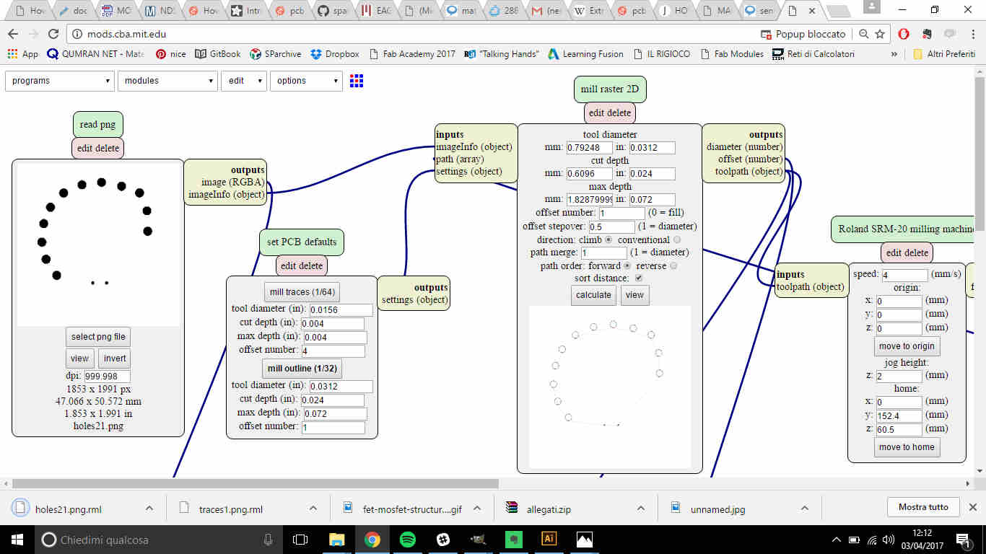This screenshot has width=986, height=554.
Task: Open Task View on the taskbar
Action: (x=300, y=539)
